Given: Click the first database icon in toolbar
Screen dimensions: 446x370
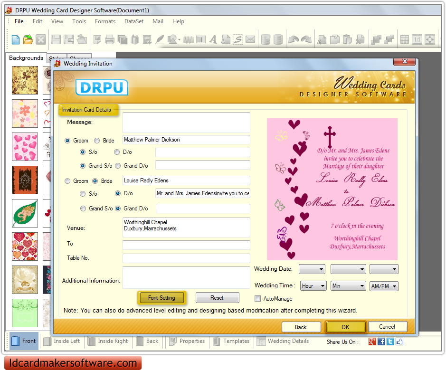Looking at the screenshot, I should tap(266, 39).
